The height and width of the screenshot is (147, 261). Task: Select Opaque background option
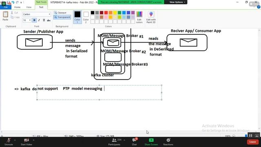pyautogui.click(x=60, y=13)
